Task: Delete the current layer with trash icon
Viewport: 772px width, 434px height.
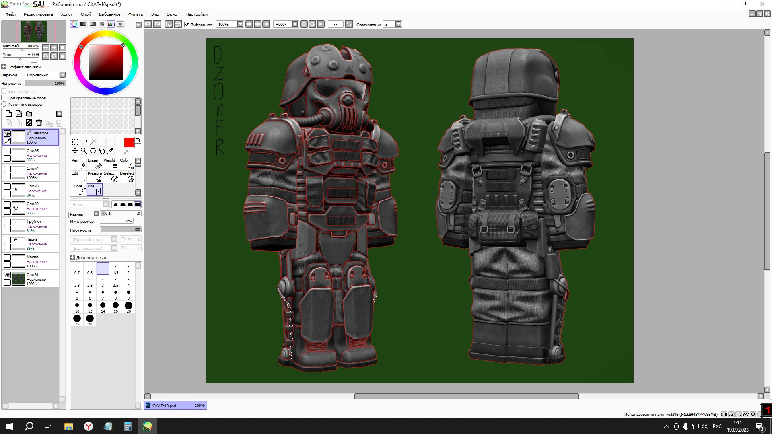Action: [39, 123]
